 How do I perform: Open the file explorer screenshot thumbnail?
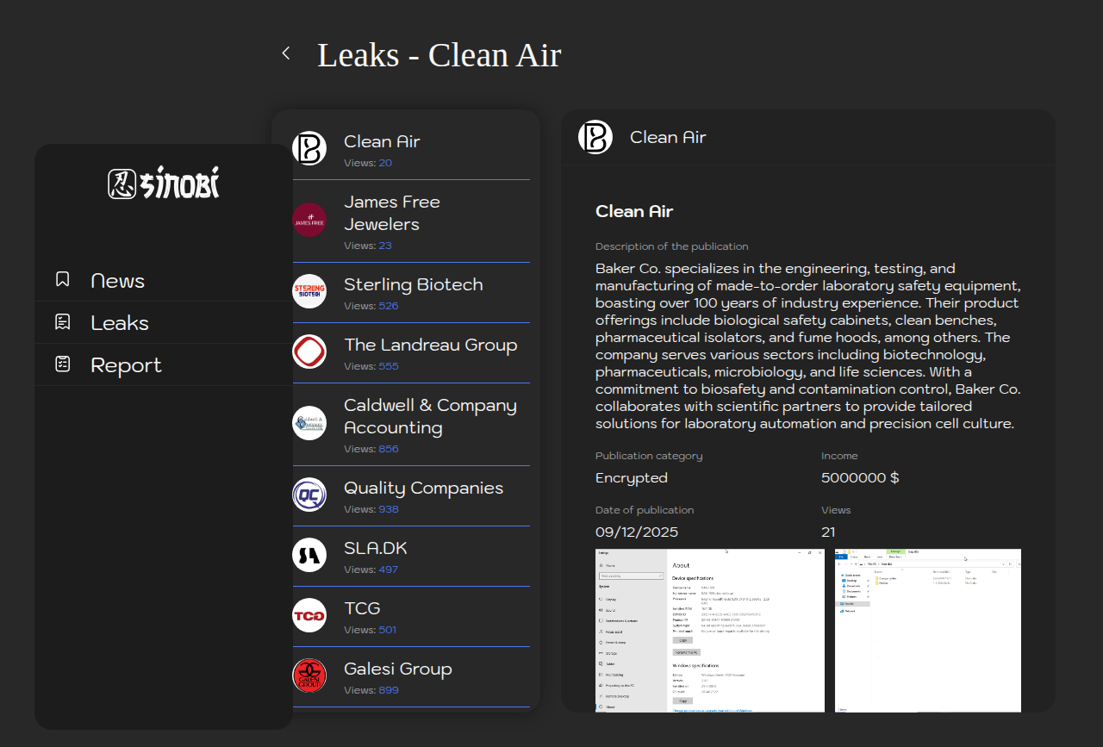(927, 630)
